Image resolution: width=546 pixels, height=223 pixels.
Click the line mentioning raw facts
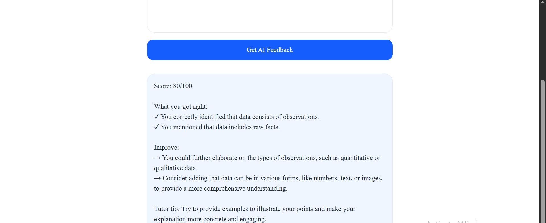pos(220,127)
